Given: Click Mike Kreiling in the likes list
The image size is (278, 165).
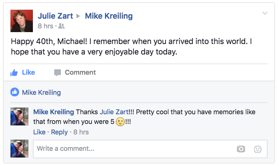Looking at the screenshot, I should click(41, 92).
